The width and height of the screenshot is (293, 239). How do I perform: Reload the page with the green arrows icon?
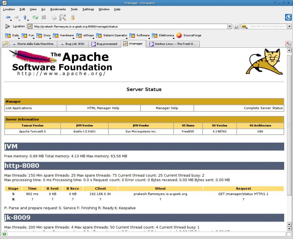35,17
